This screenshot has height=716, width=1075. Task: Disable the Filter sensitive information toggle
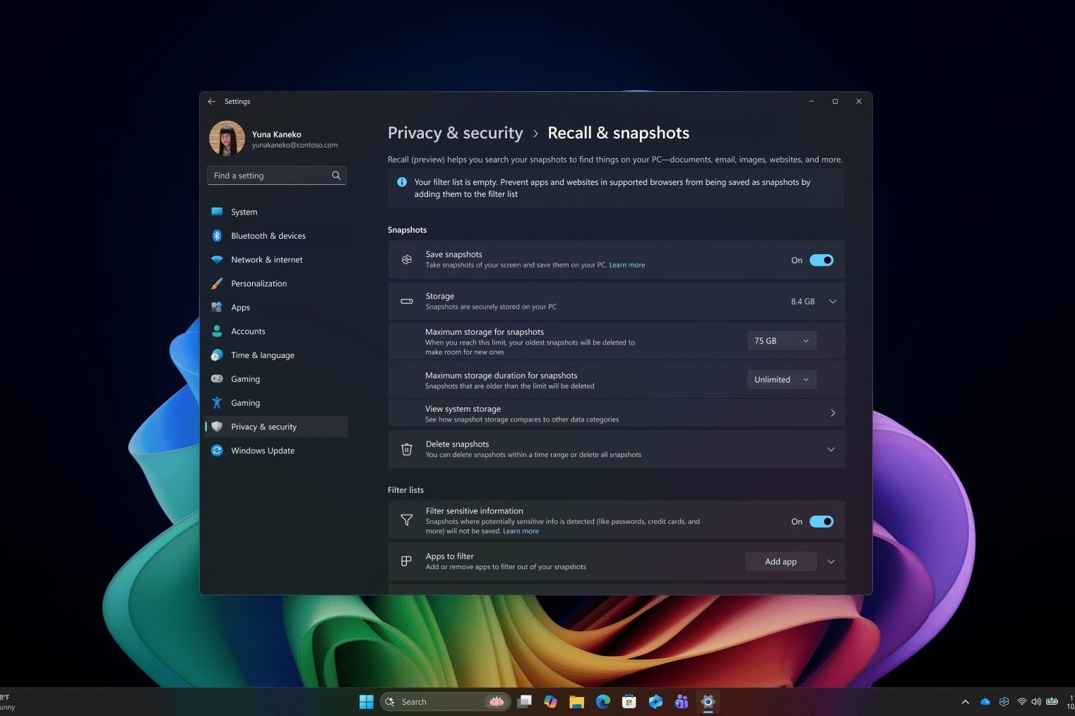(821, 522)
